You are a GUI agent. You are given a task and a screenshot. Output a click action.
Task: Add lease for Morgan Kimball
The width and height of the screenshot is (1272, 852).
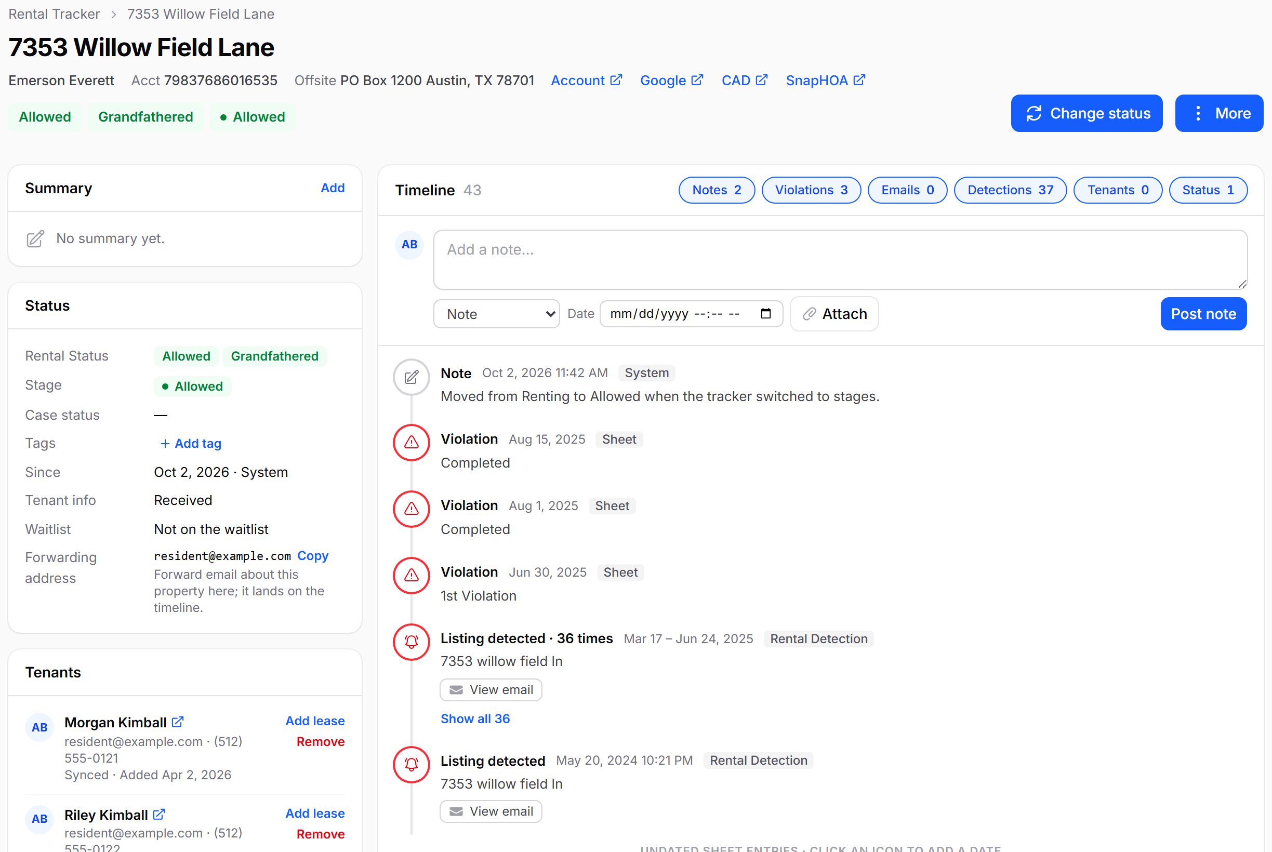tap(314, 721)
